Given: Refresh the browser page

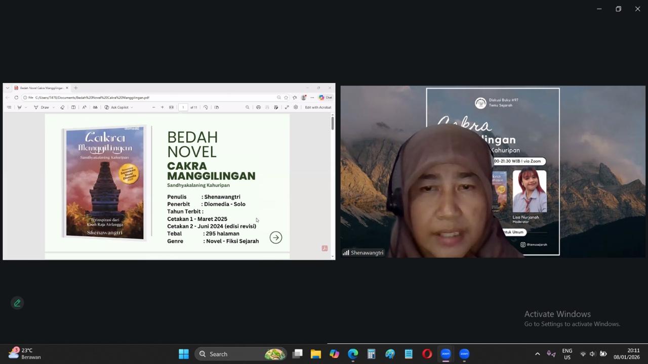Looking at the screenshot, I should (x=16, y=98).
